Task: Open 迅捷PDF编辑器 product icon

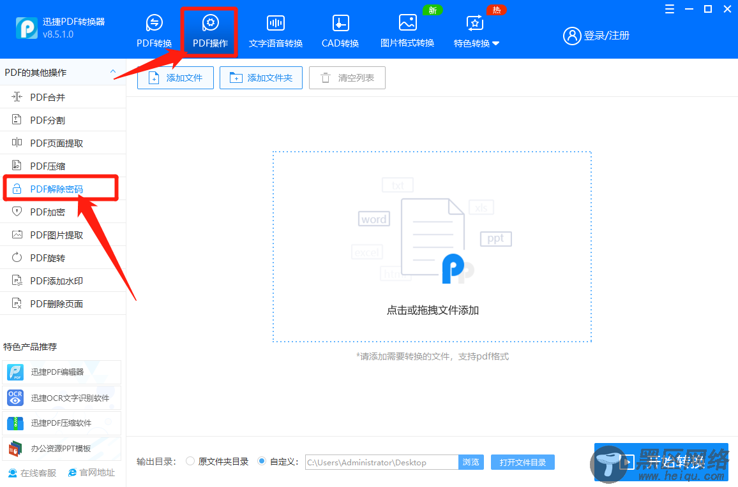Action: point(15,372)
